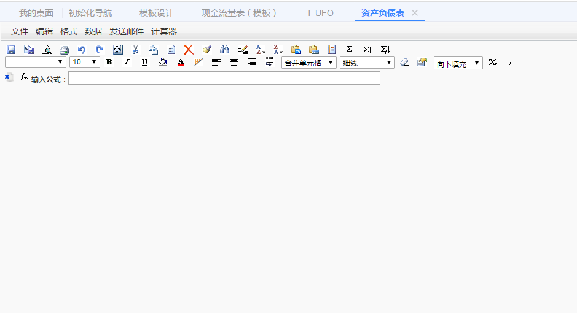
Task: Click the printer icon to print
Action: 64,50
